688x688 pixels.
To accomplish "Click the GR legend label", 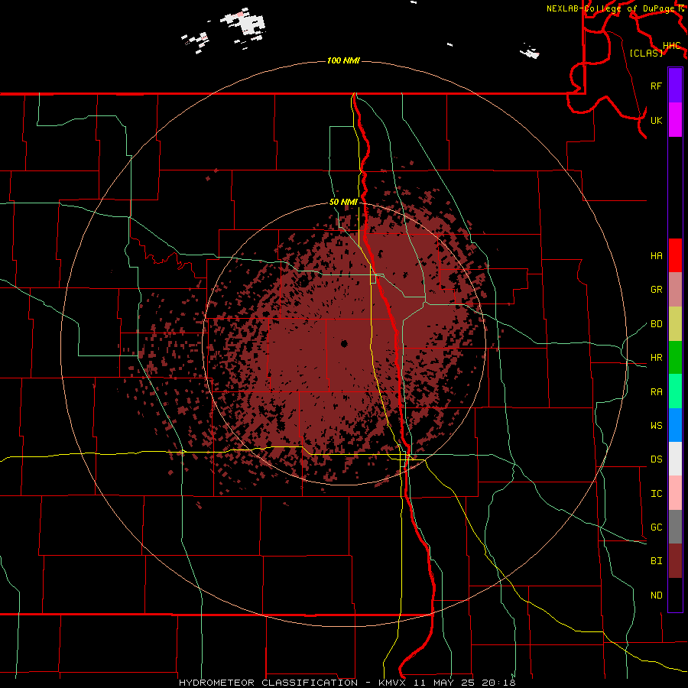I will 656,290.
